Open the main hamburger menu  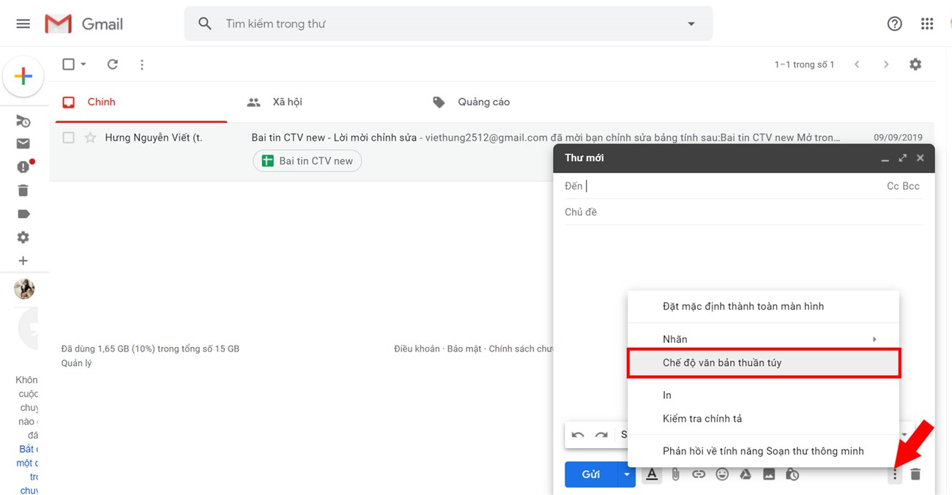pos(23,23)
